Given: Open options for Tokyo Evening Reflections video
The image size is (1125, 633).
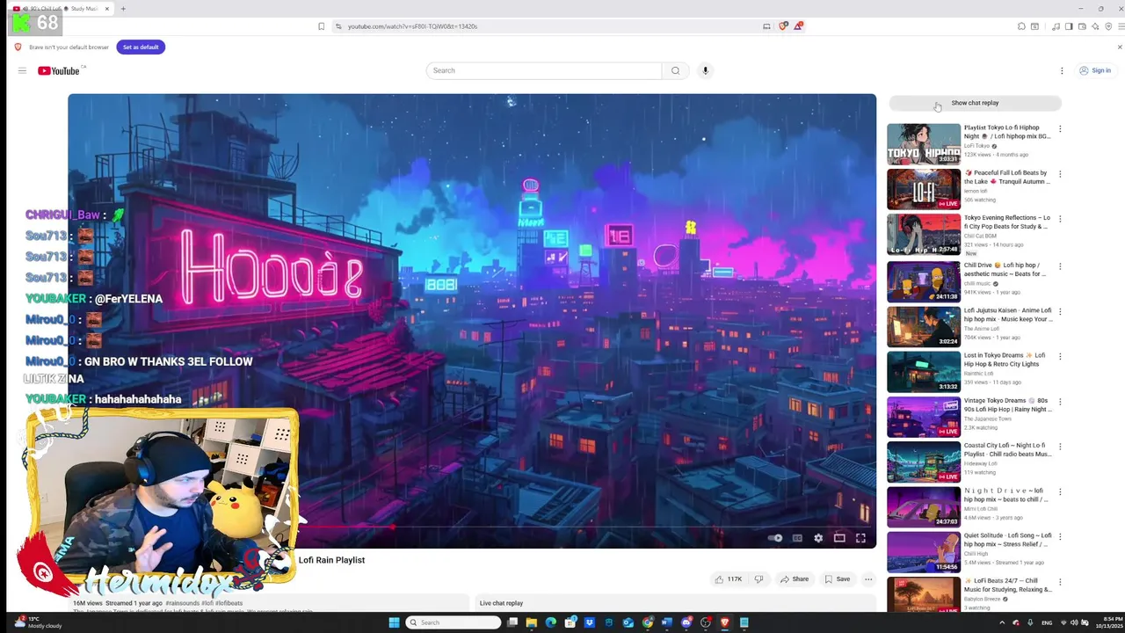Looking at the screenshot, I should 1060,219.
